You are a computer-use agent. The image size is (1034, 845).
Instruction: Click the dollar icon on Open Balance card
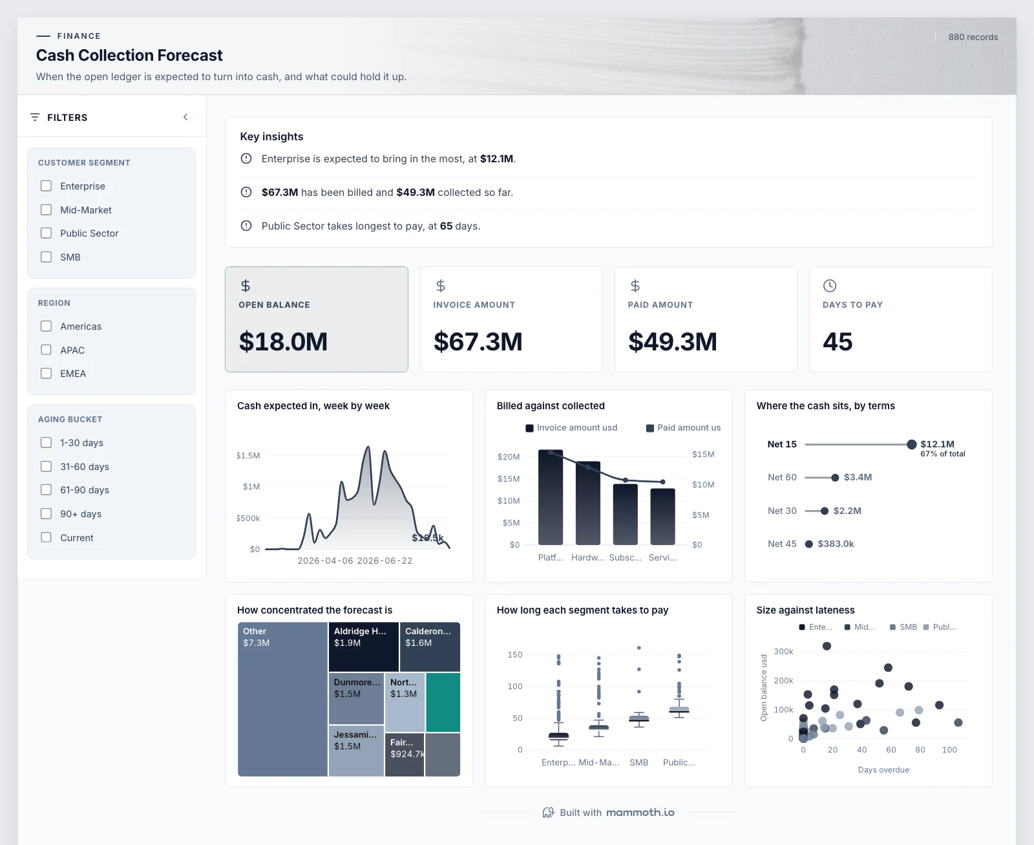click(x=246, y=286)
